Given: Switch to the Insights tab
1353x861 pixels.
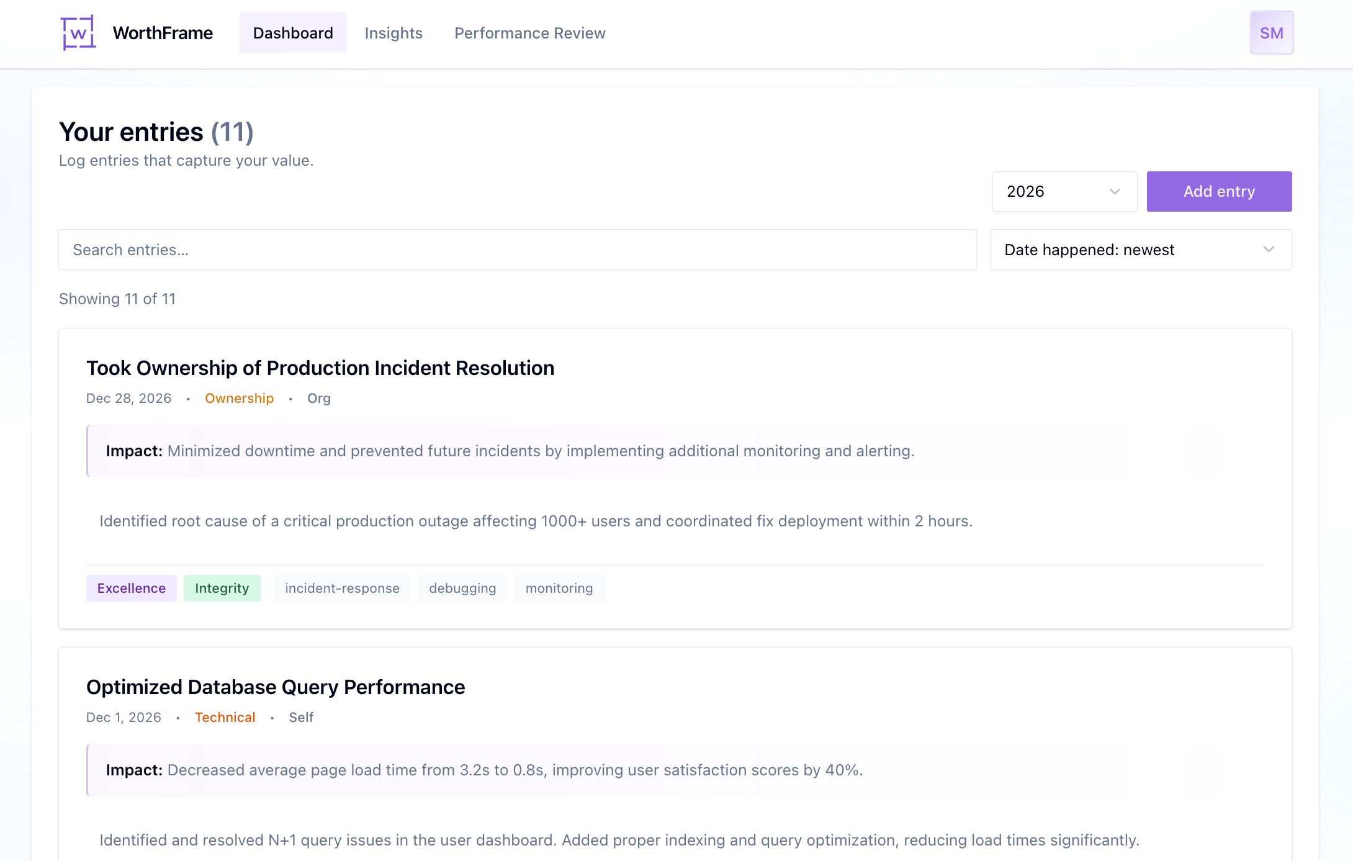Looking at the screenshot, I should click(393, 33).
